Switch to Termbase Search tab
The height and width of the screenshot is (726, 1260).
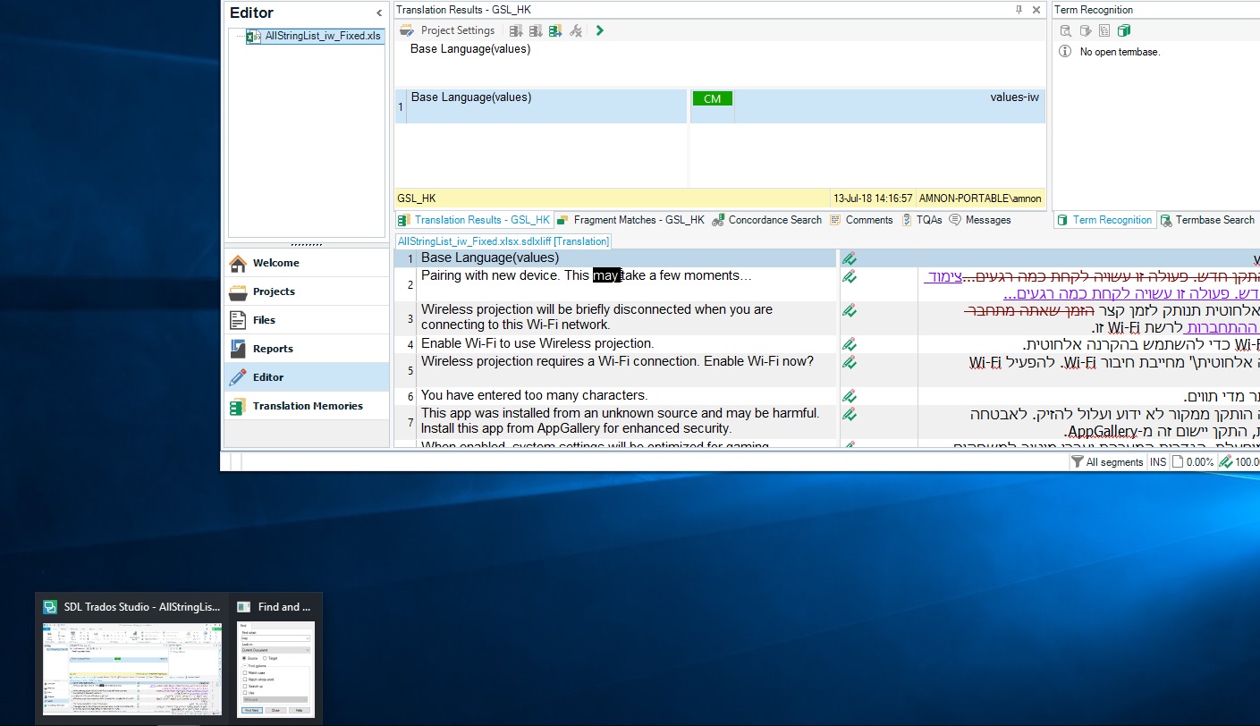(x=1207, y=220)
